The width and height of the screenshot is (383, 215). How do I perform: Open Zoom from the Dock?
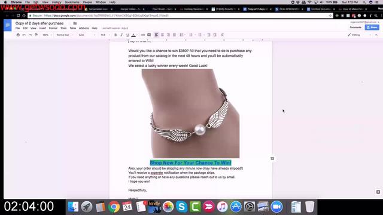[276, 207]
